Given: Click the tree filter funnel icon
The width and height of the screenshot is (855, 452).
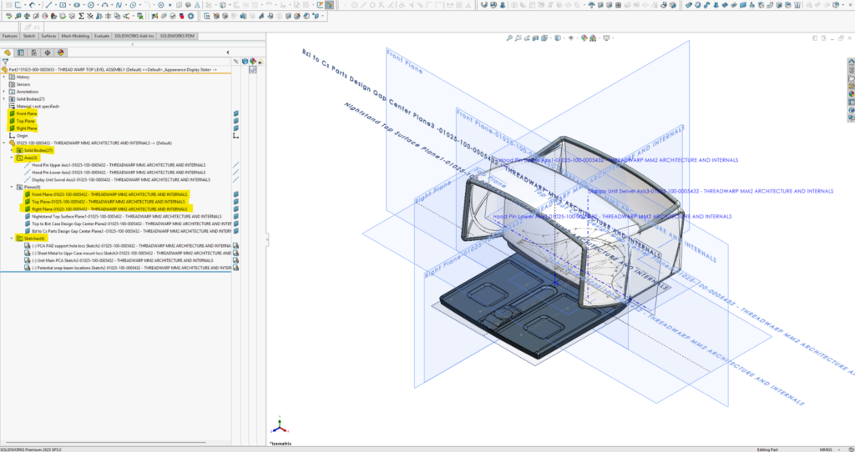Looking at the screenshot, I should point(6,62).
